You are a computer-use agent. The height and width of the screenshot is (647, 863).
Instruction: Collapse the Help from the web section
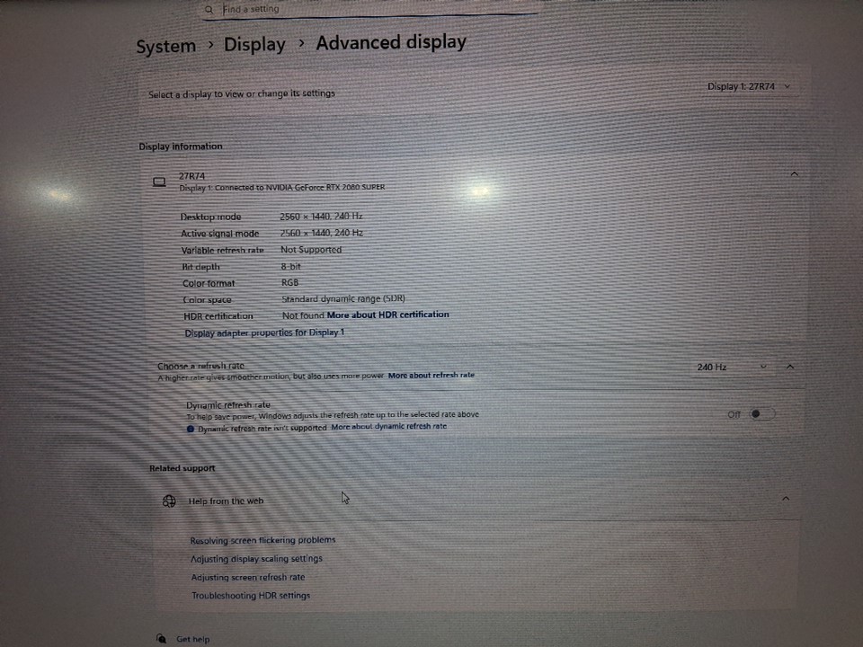[x=786, y=499]
